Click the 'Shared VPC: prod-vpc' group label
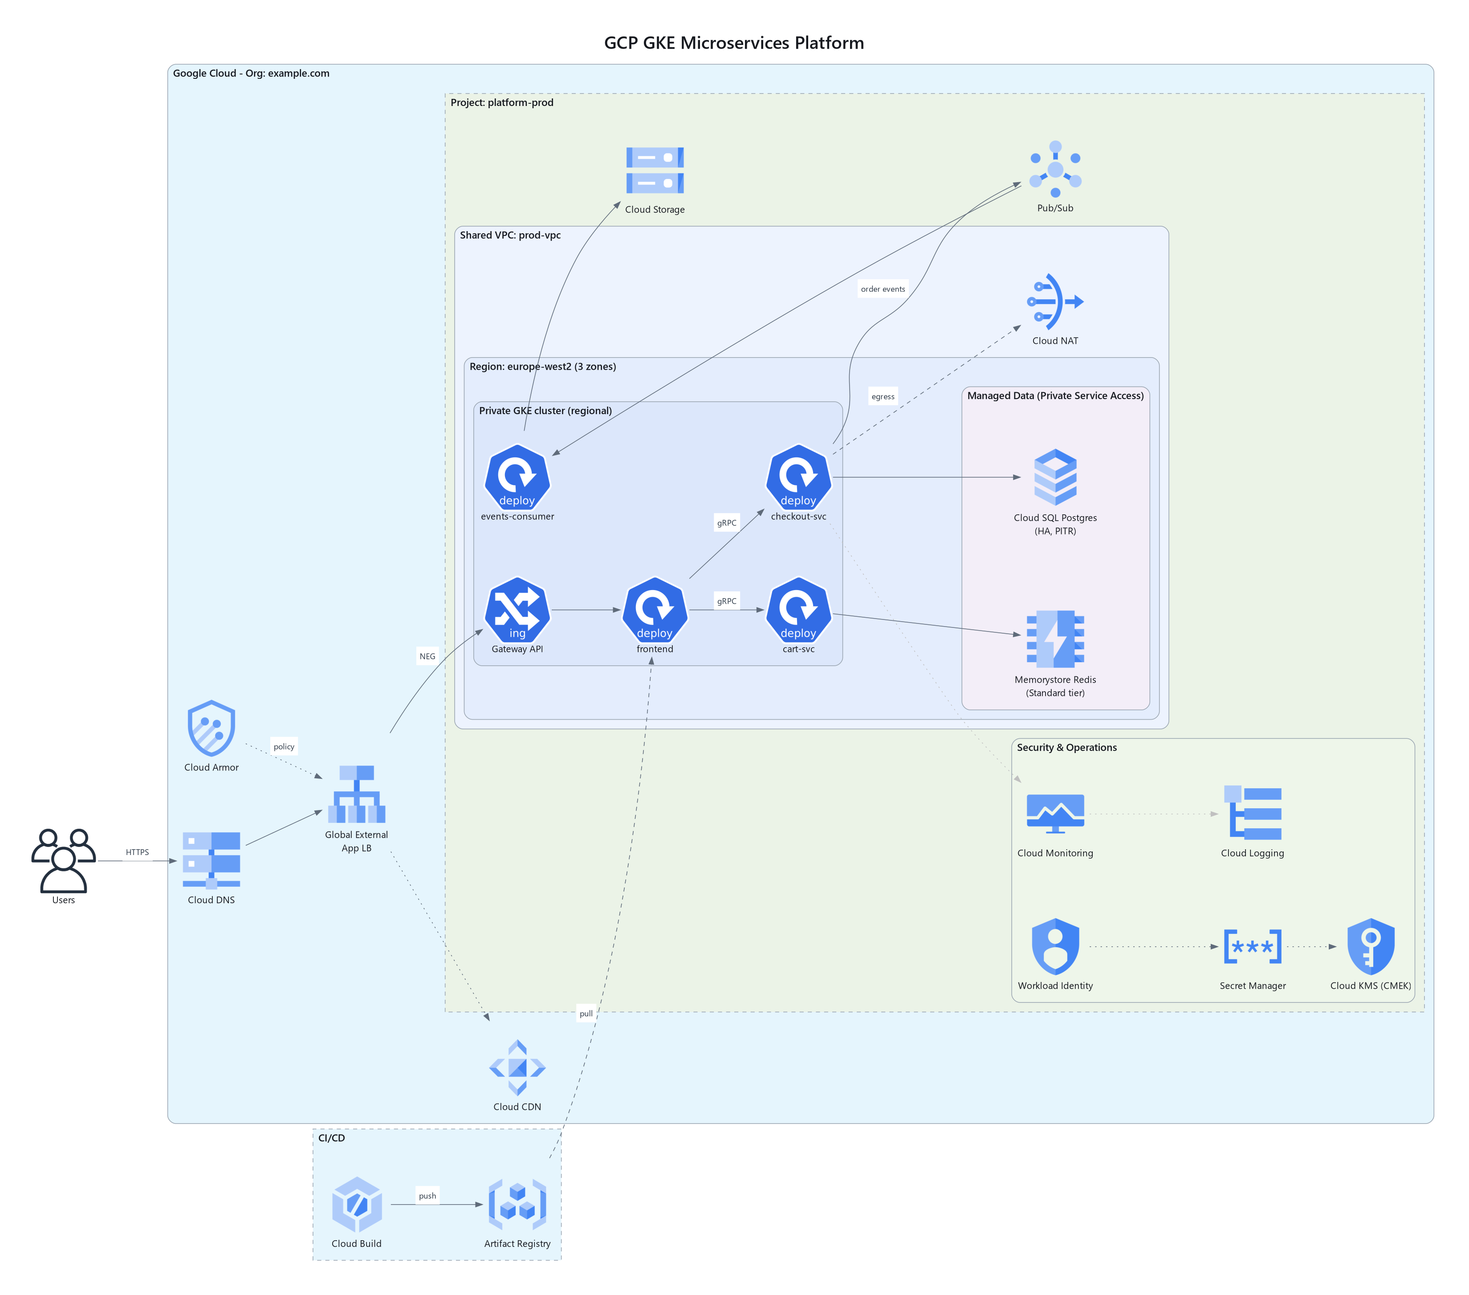This screenshot has width=1469, height=1295. (x=510, y=235)
